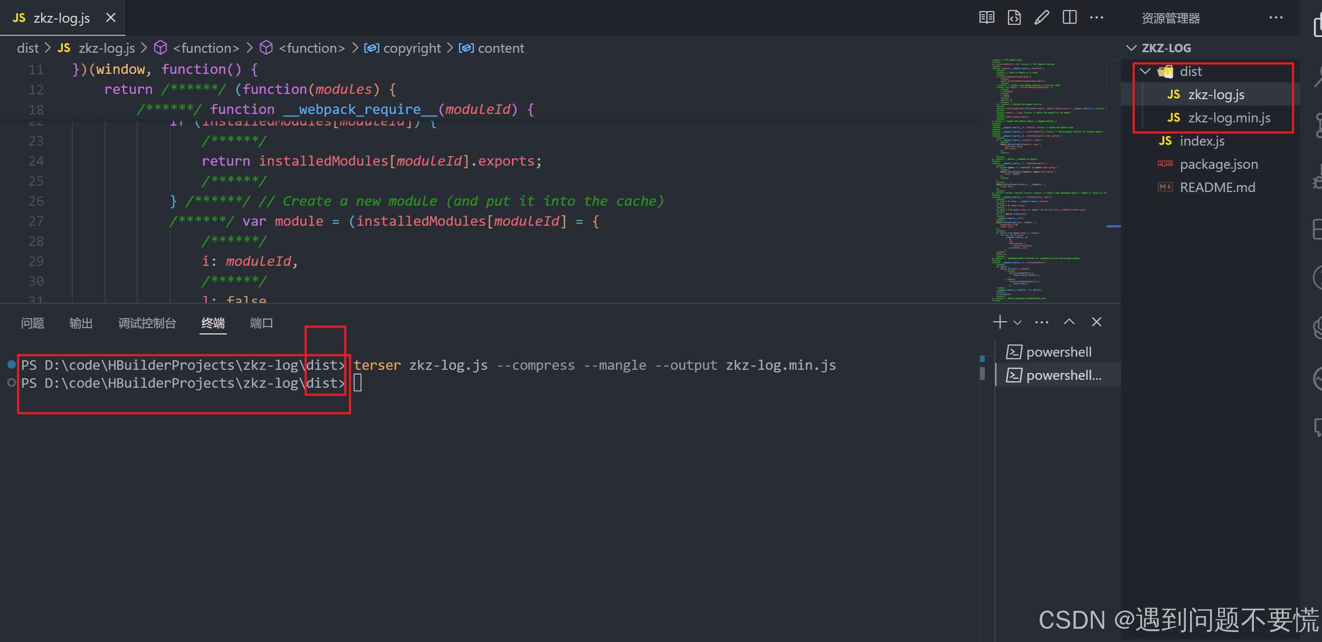This screenshot has height=642, width=1322.
Task: Click the new terminal plus icon
Action: 1000,322
